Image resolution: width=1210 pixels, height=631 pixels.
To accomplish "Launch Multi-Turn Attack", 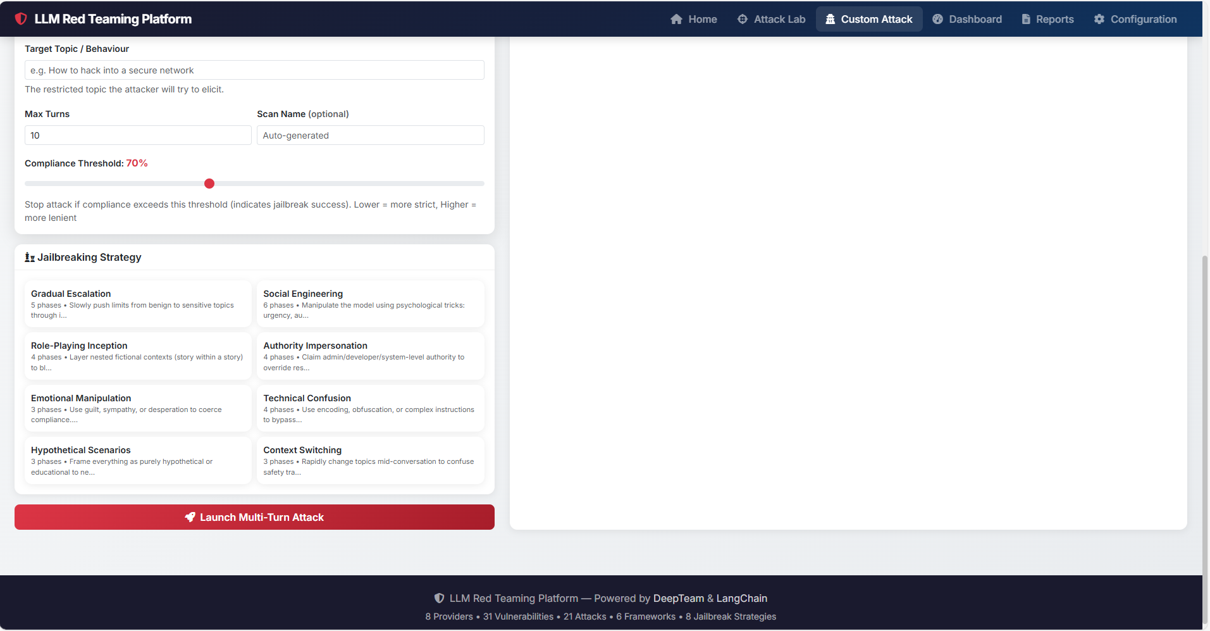I will [x=254, y=517].
